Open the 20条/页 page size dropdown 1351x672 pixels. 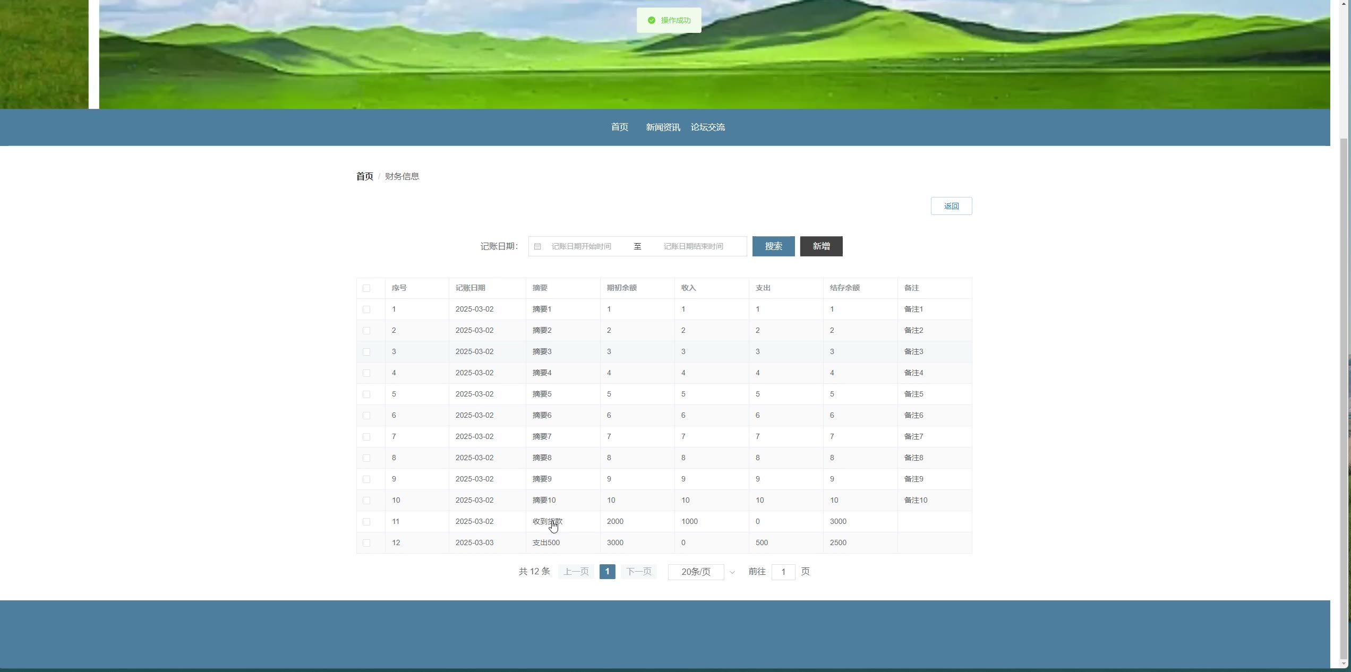coord(696,572)
